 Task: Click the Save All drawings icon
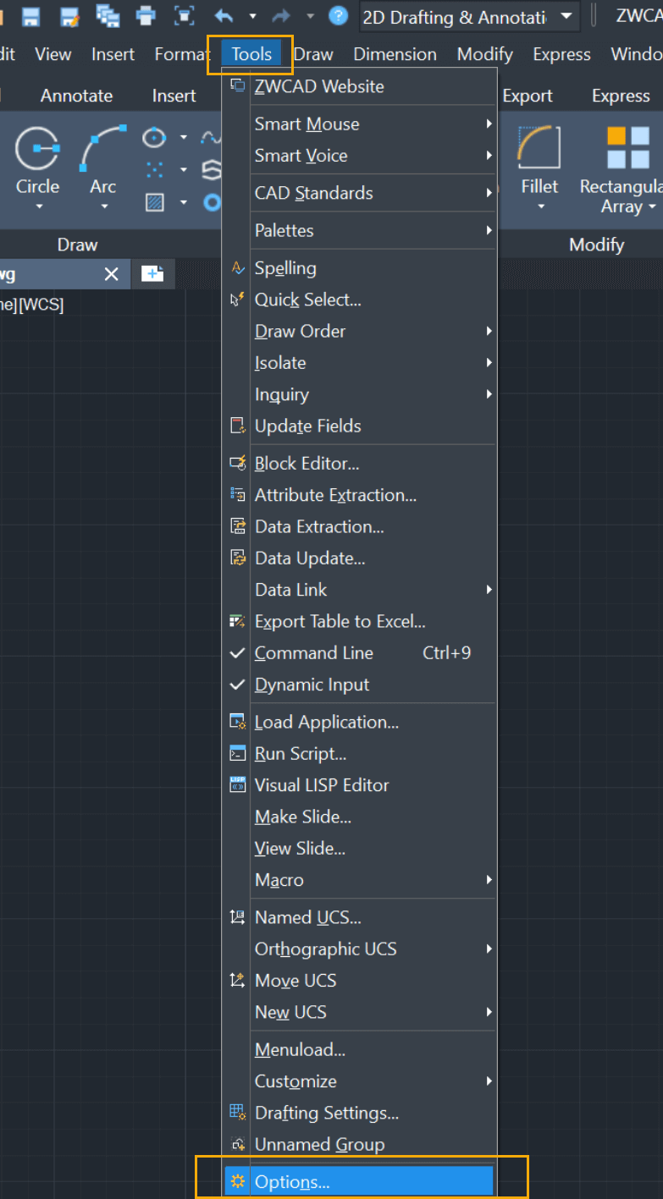coord(108,15)
